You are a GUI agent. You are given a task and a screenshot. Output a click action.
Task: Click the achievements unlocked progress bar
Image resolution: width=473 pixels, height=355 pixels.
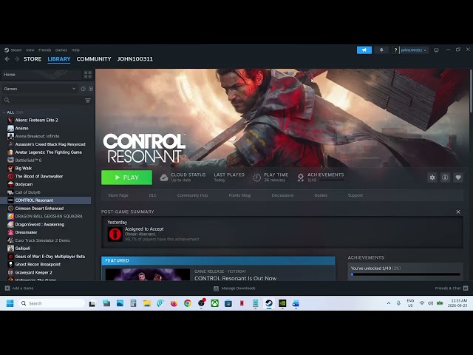point(406,274)
